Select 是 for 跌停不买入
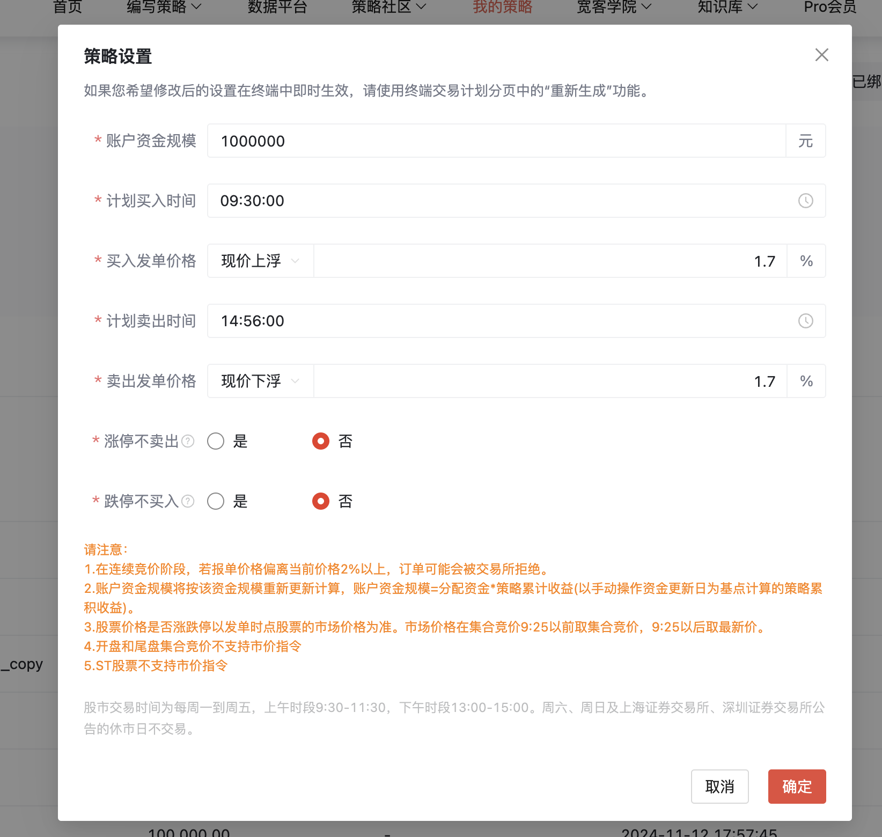Screen dimensions: 882x837 tap(216, 501)
